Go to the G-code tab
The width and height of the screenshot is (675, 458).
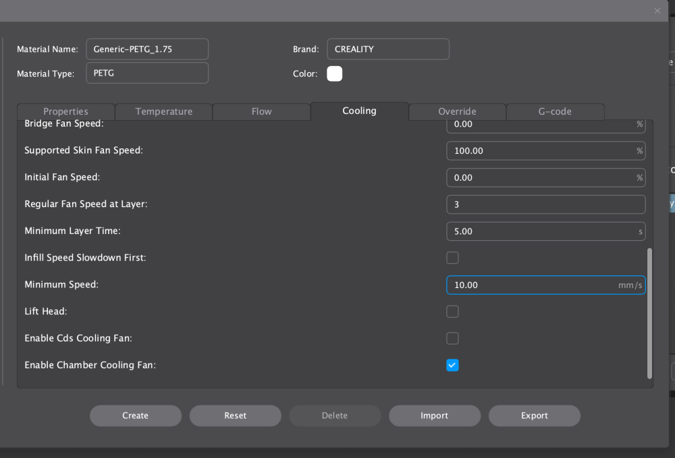(x=555, y=111)
